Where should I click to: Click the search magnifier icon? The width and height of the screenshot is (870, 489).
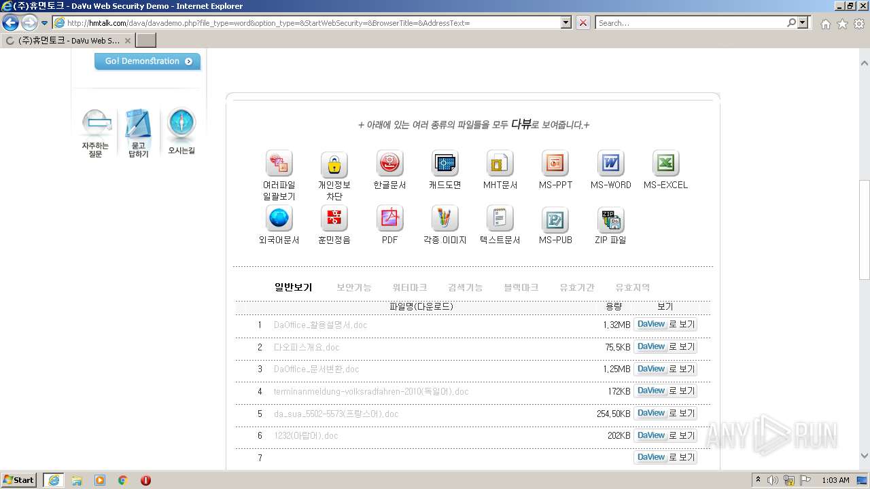pos(791,23)
